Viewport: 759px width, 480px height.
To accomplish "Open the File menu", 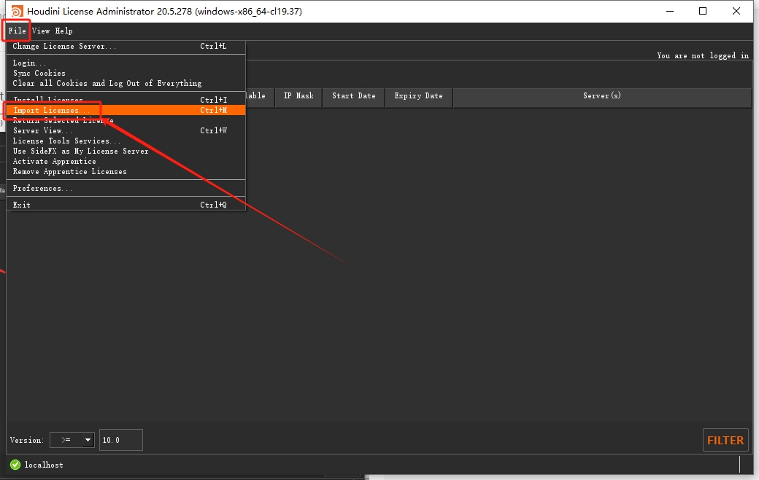I will [x=17, y=31].
